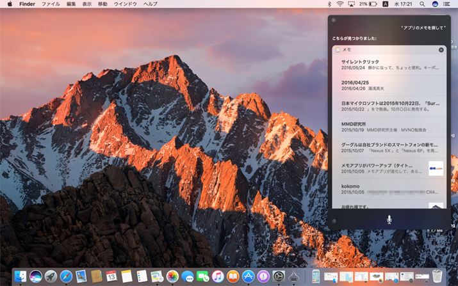The height and width of the screenshot is (286, 458).
Task: Click the Siri microphone button
Action: pyautogui.click(x=389, y=219)
